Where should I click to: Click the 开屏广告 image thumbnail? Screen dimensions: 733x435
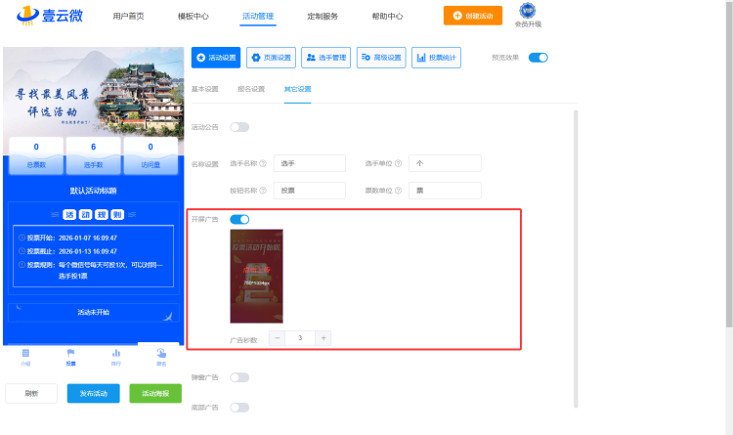click(x=256, y=276)
